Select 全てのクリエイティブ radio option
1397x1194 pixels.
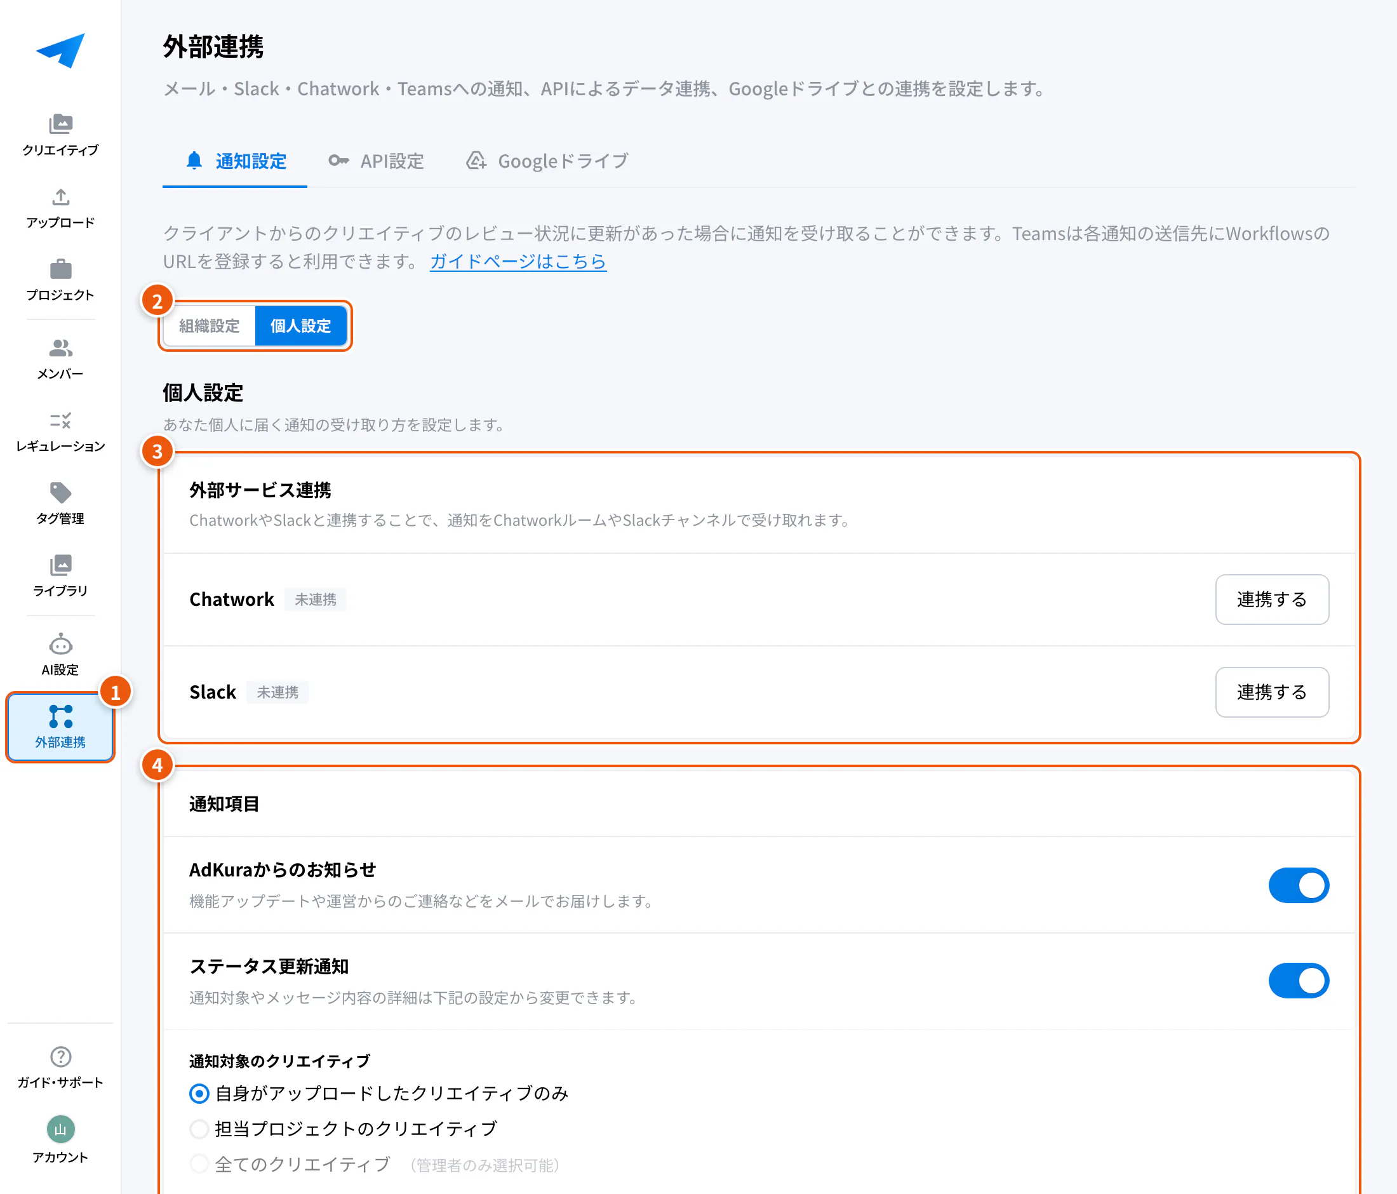tap(199, 1164)
